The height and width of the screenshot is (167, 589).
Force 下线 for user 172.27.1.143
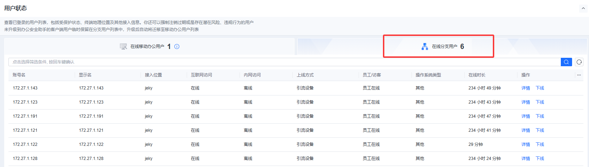tap(540, 88)
